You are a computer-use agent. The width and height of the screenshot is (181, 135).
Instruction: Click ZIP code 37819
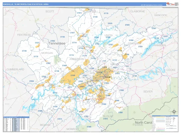79,13
